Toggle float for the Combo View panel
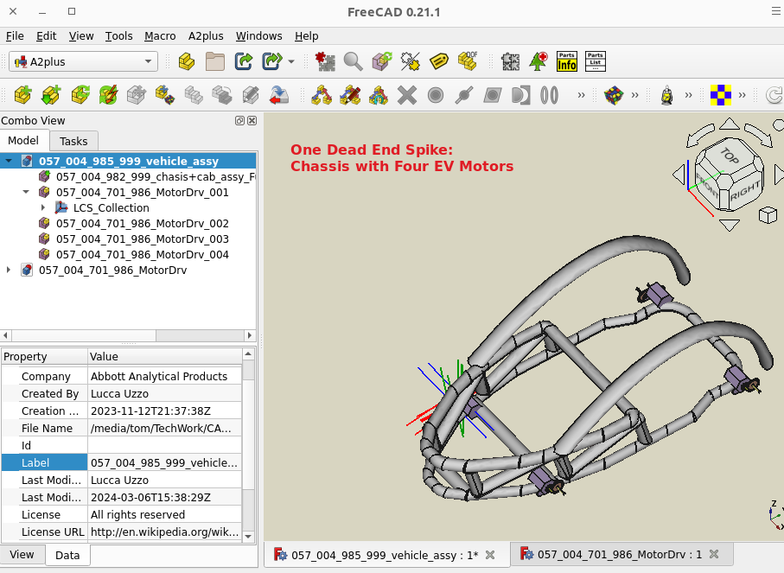Screen dimensions: 784x573 click(239, 121)
